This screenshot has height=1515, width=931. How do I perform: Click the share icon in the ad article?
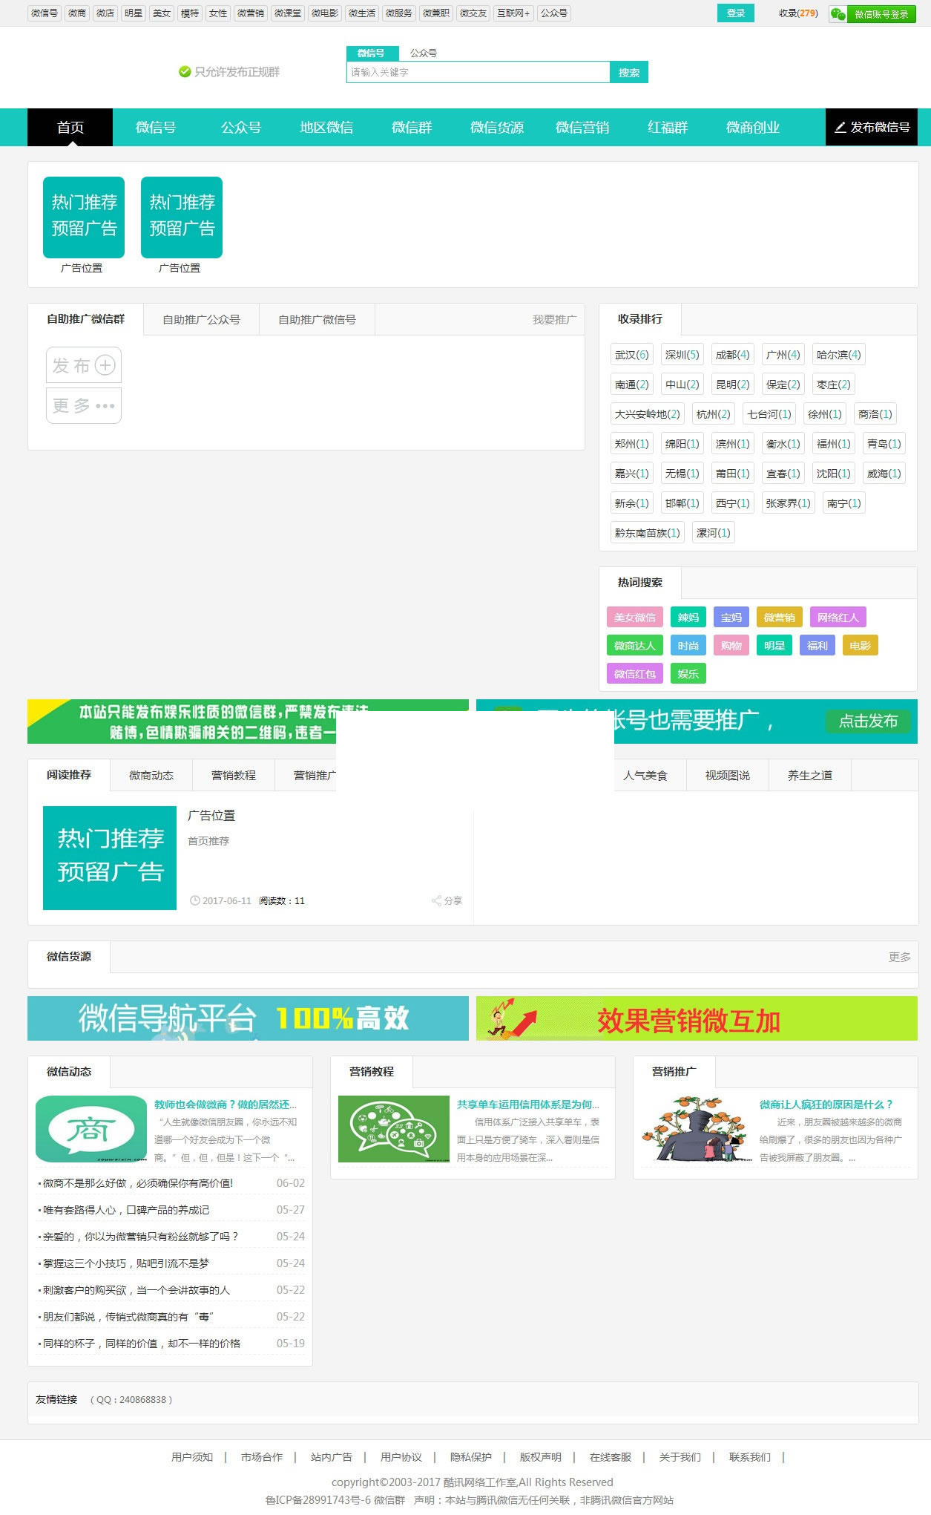pos(436,900)
